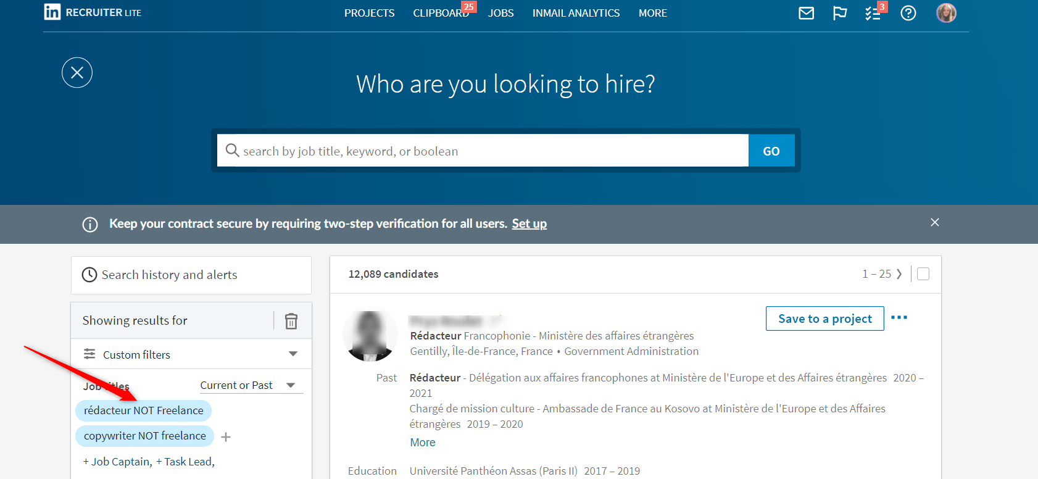Click the info icon in the banner

[x=90, y=224]
